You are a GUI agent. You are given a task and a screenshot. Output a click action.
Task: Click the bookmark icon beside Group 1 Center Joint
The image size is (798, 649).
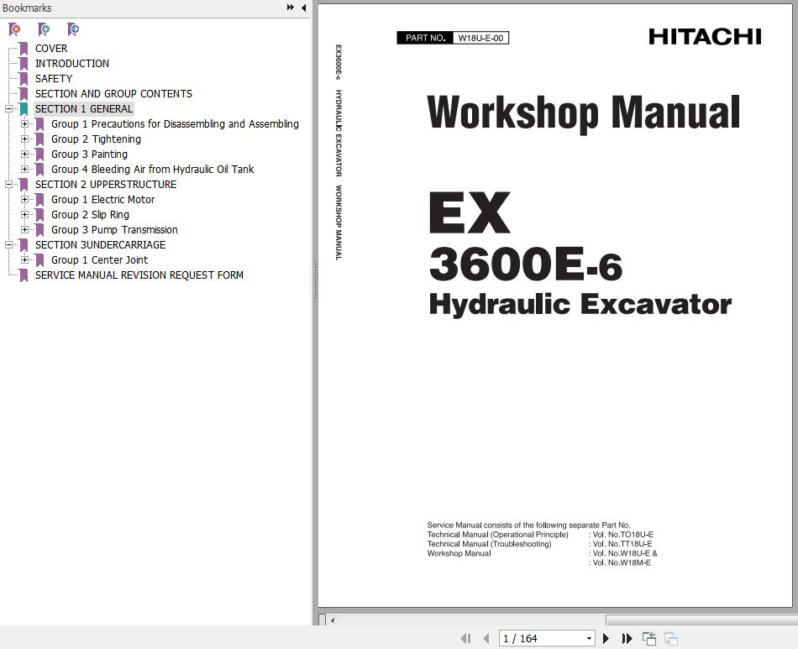39,260
